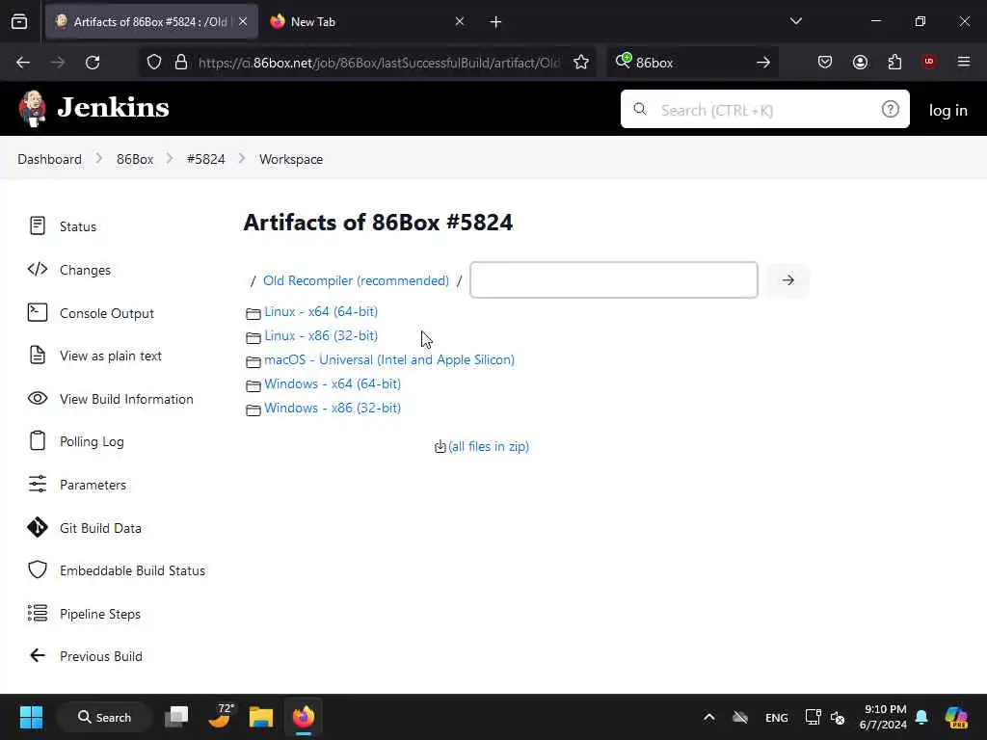
Task: Open Firefox View button
Action: (x=19, y=22)
